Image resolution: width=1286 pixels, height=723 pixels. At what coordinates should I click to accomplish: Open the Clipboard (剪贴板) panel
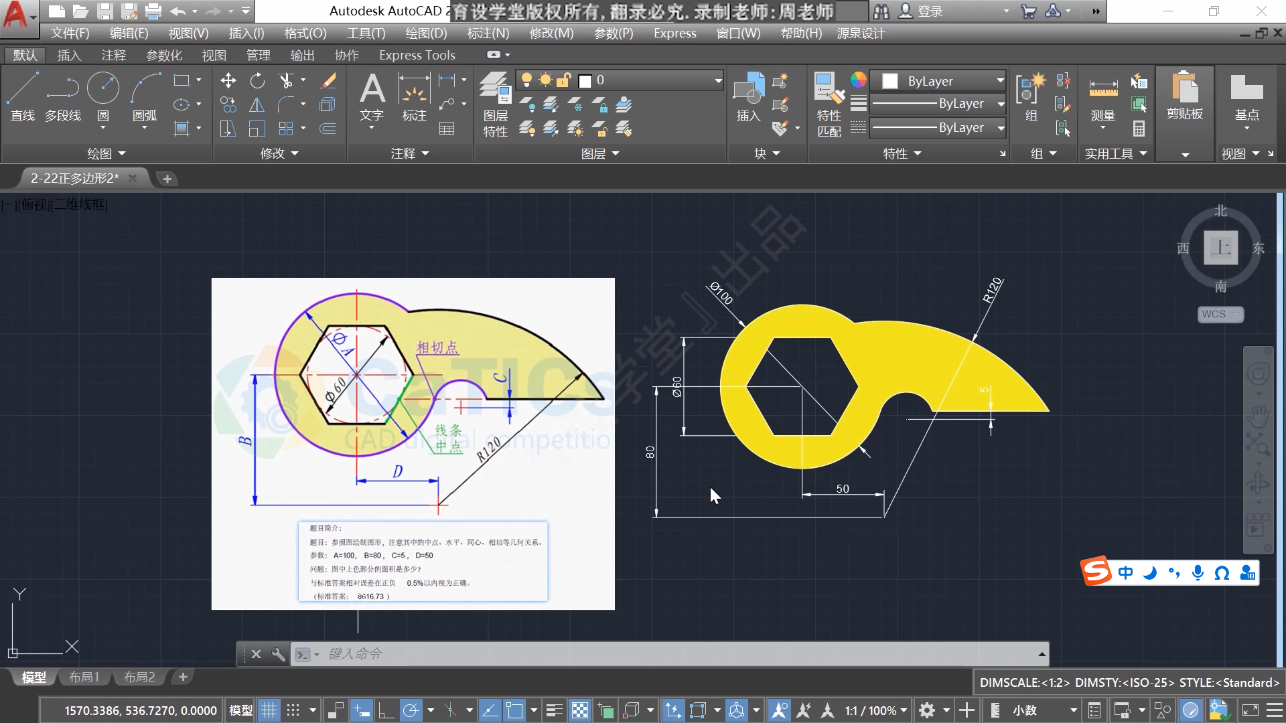(x=1185, y=98)
